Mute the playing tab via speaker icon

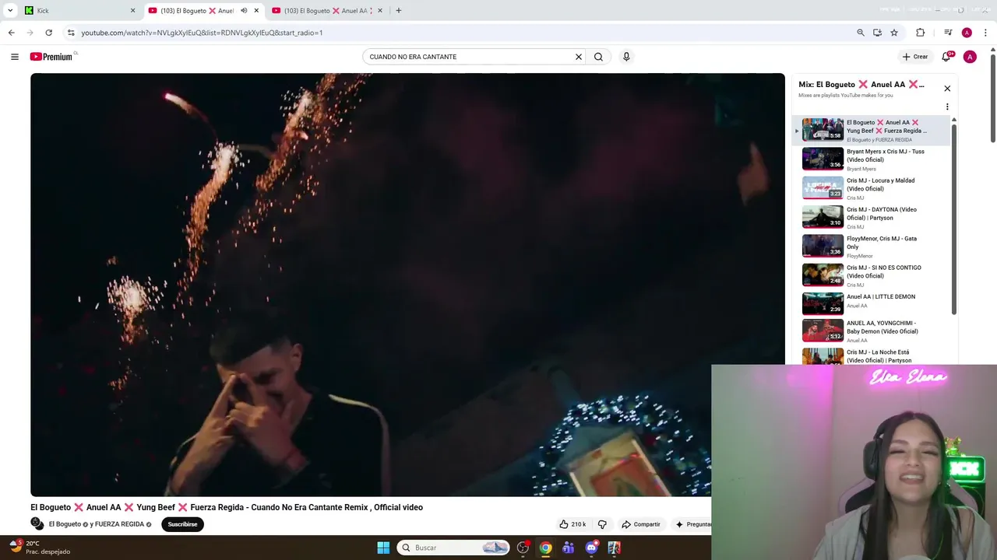click(244, 11)
